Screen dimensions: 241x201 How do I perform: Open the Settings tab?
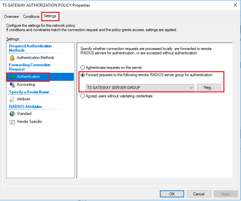tap(50, 16)
